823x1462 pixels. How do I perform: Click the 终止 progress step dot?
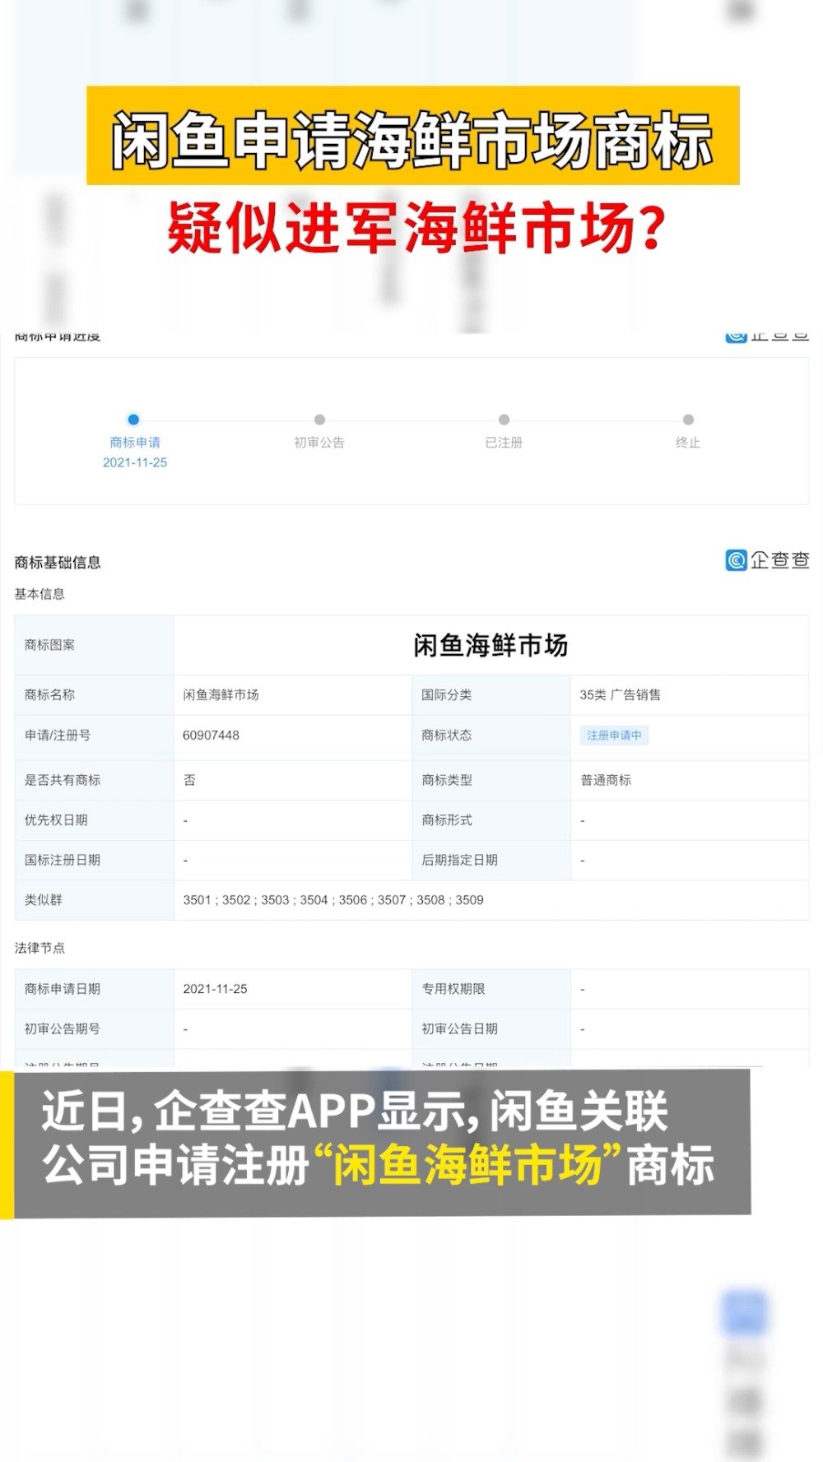tap(688, 420)
